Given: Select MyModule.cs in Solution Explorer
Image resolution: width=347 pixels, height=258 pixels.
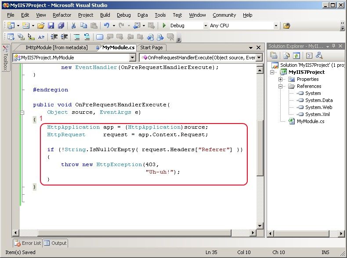Looking at the screenshot, I should (x=310, y=121).
